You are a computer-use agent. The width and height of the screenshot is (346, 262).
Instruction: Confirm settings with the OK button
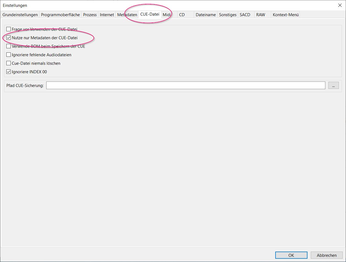[x=291, y=255]
